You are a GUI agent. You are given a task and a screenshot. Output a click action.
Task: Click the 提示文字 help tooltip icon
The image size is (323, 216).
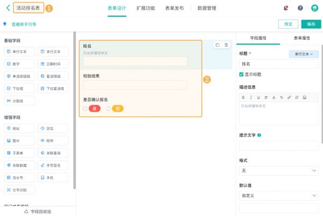259,135
